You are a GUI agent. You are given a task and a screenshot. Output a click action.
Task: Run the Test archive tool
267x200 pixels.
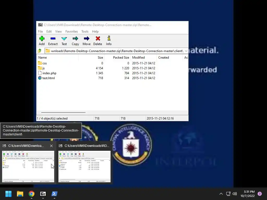pos(64,39)
